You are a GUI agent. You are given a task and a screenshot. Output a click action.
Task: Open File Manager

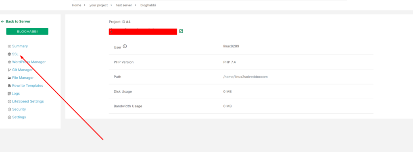click(x=23, y=78)
